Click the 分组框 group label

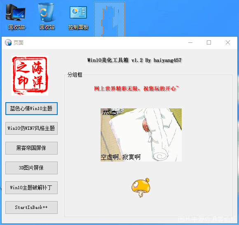(75, 75)
